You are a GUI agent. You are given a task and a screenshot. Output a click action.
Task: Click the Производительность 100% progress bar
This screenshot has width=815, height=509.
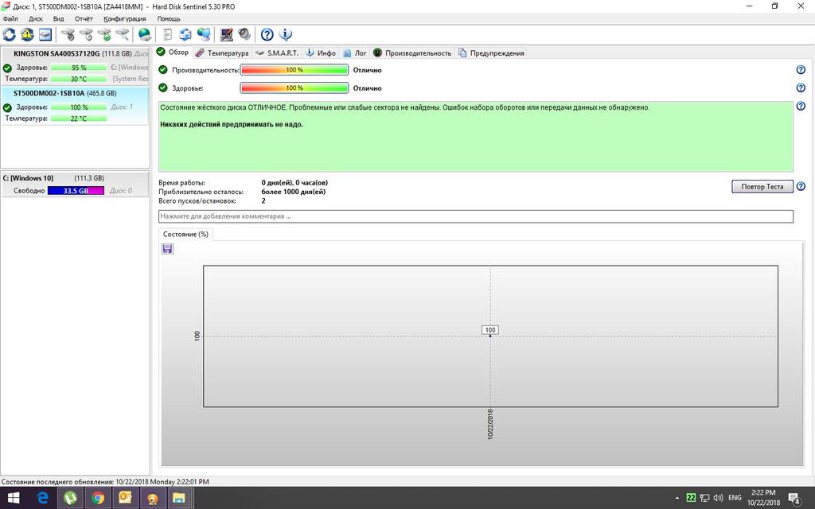(294, 70)
